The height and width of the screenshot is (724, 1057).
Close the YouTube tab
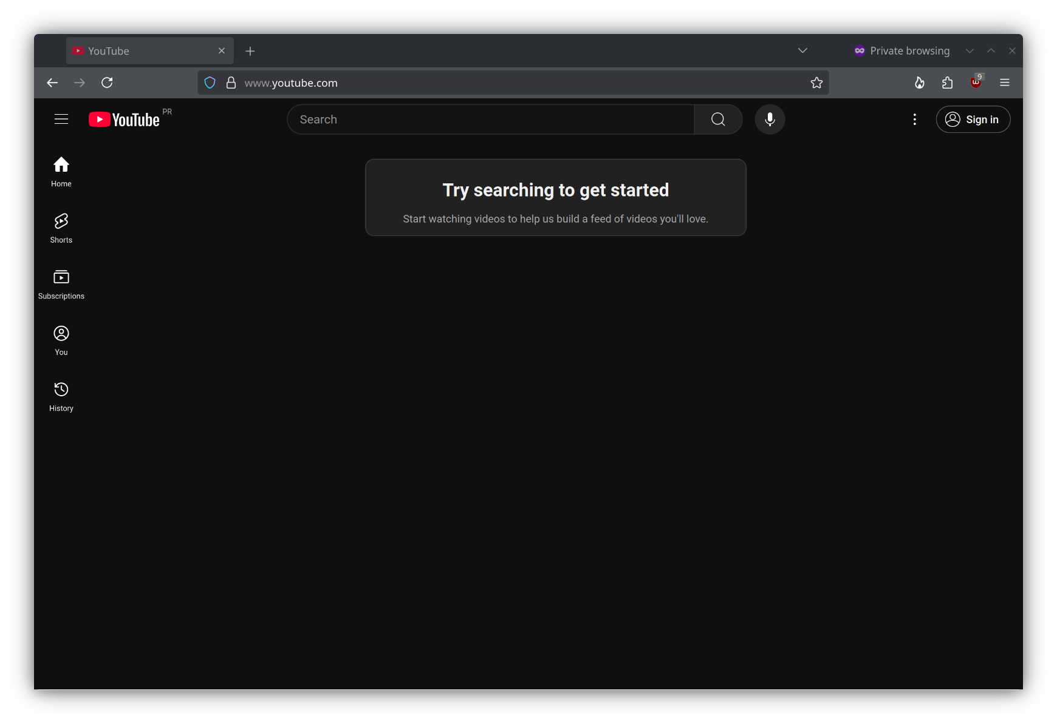[222, 51]
